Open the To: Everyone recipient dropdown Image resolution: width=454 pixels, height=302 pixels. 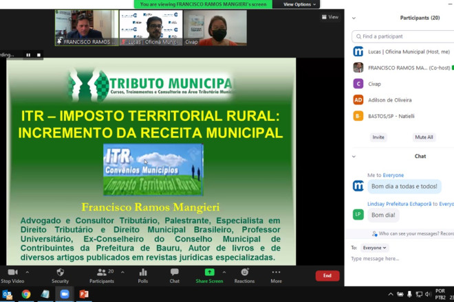pos(374,248)
